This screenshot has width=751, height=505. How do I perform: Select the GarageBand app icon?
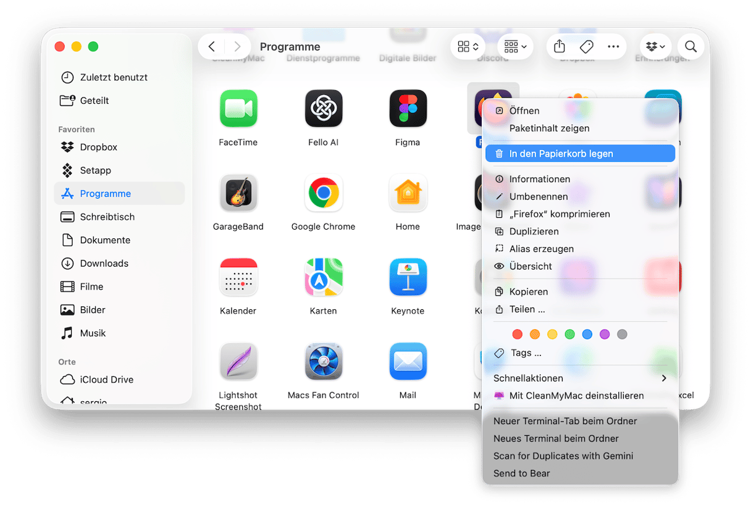click(238, 193)
